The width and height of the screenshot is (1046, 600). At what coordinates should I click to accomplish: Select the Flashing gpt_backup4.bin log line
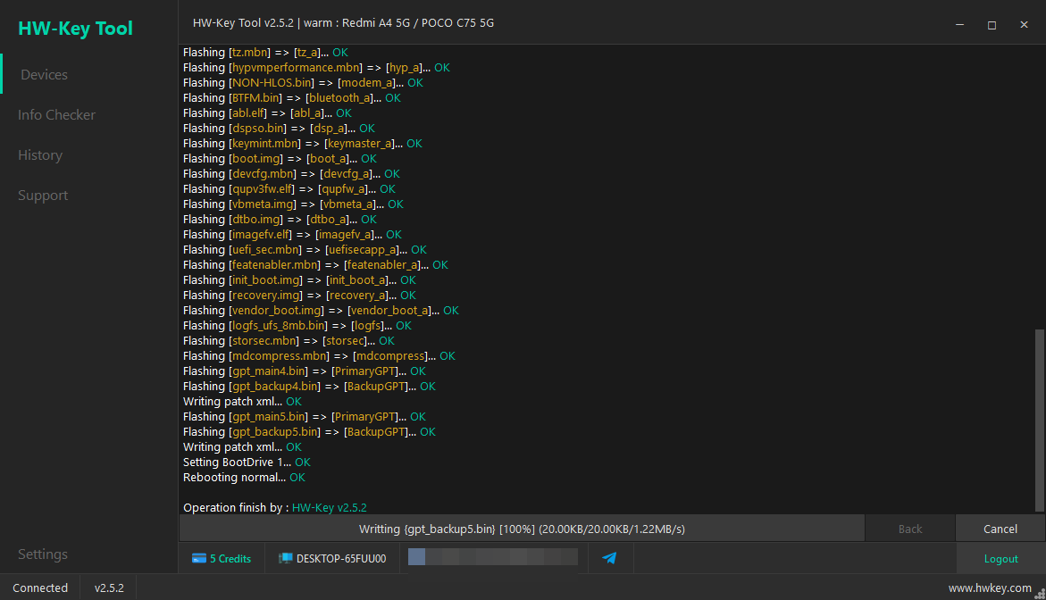(310, 387)
